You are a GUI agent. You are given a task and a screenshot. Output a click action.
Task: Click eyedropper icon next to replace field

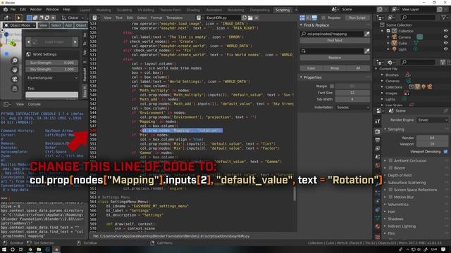click(x=366, y=51)
